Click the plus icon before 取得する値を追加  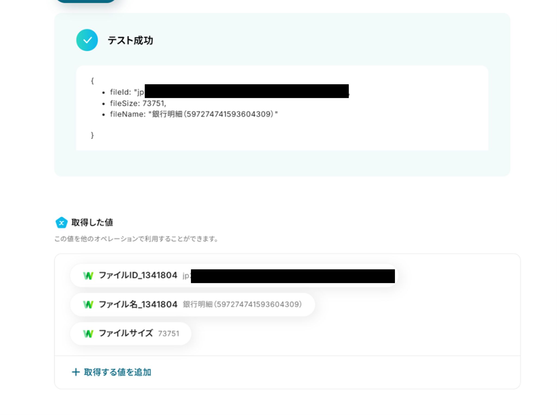(76, 372)
